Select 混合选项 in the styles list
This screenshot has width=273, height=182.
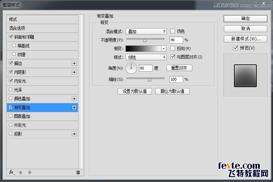coord(42,28)
